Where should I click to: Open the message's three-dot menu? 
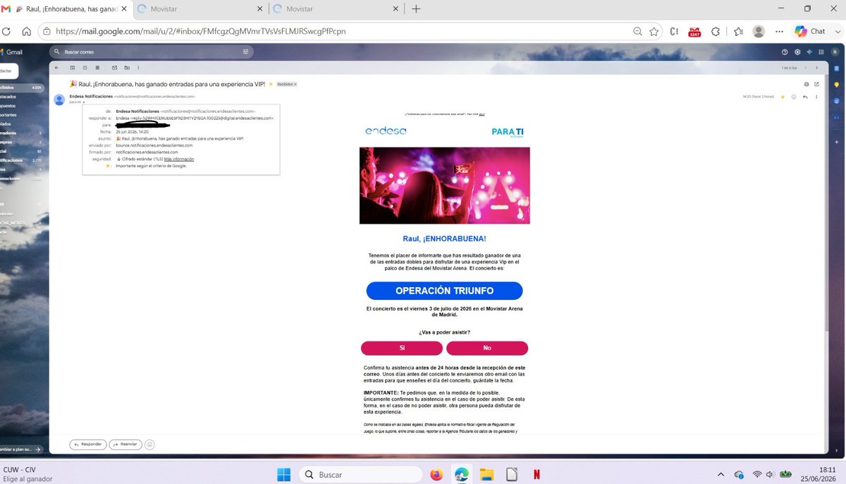(816, 97)
